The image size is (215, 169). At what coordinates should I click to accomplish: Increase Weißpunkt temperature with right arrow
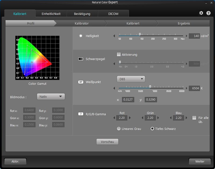point(186,88)
